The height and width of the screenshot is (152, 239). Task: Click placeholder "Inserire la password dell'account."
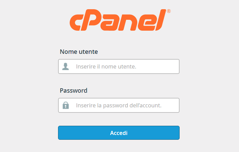(x=119, y=105)
